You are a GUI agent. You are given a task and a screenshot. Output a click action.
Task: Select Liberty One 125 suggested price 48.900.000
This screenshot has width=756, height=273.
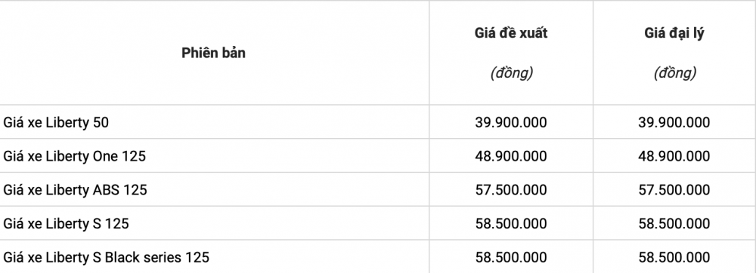511,156
